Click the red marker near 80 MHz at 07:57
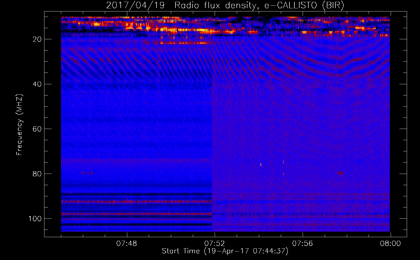This screenshot has width=420, height=260. 340,173
